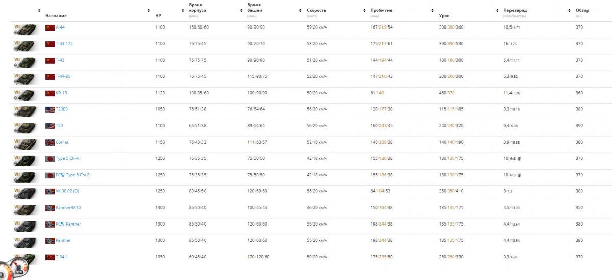This screenshot has width=612, height=280.
Task: Click the gauge widget icon at bottom-left
Action: [x=14, y=269]
